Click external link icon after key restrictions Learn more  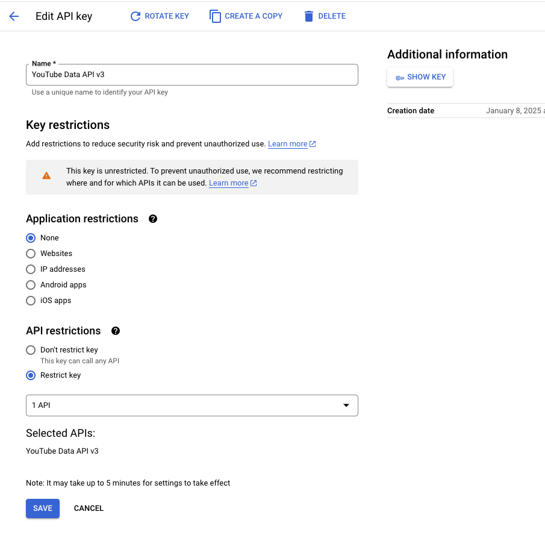click(x=313, y=144)
